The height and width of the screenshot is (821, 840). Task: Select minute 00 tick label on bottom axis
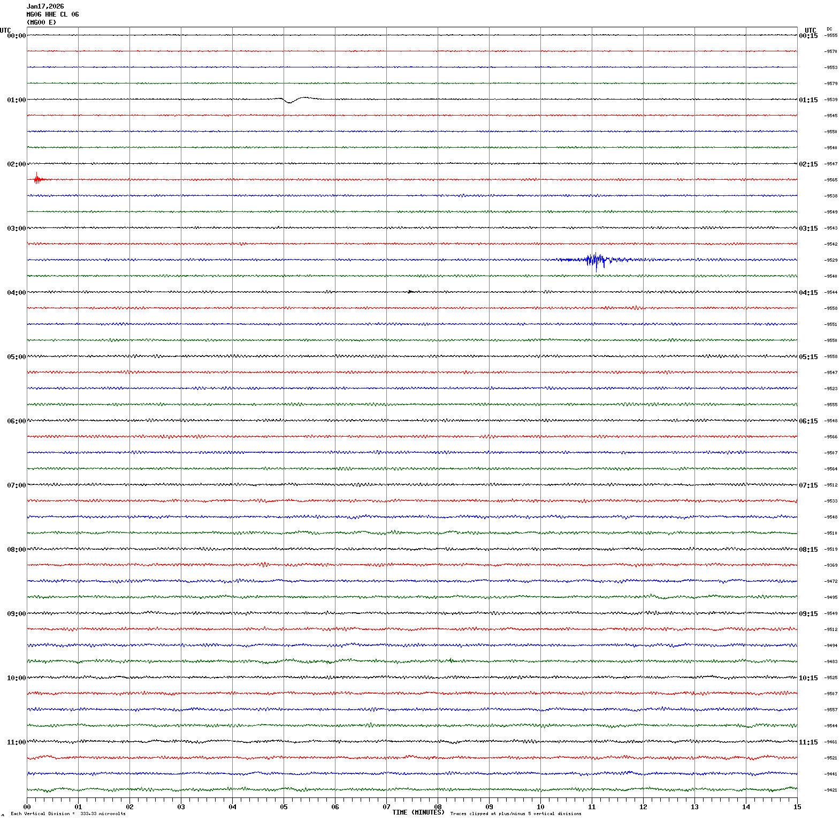(x=27, y=807)
